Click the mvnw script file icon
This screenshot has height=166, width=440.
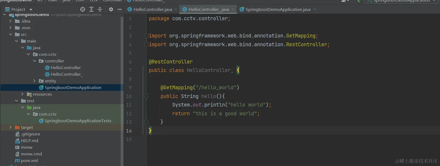(17, 147)
